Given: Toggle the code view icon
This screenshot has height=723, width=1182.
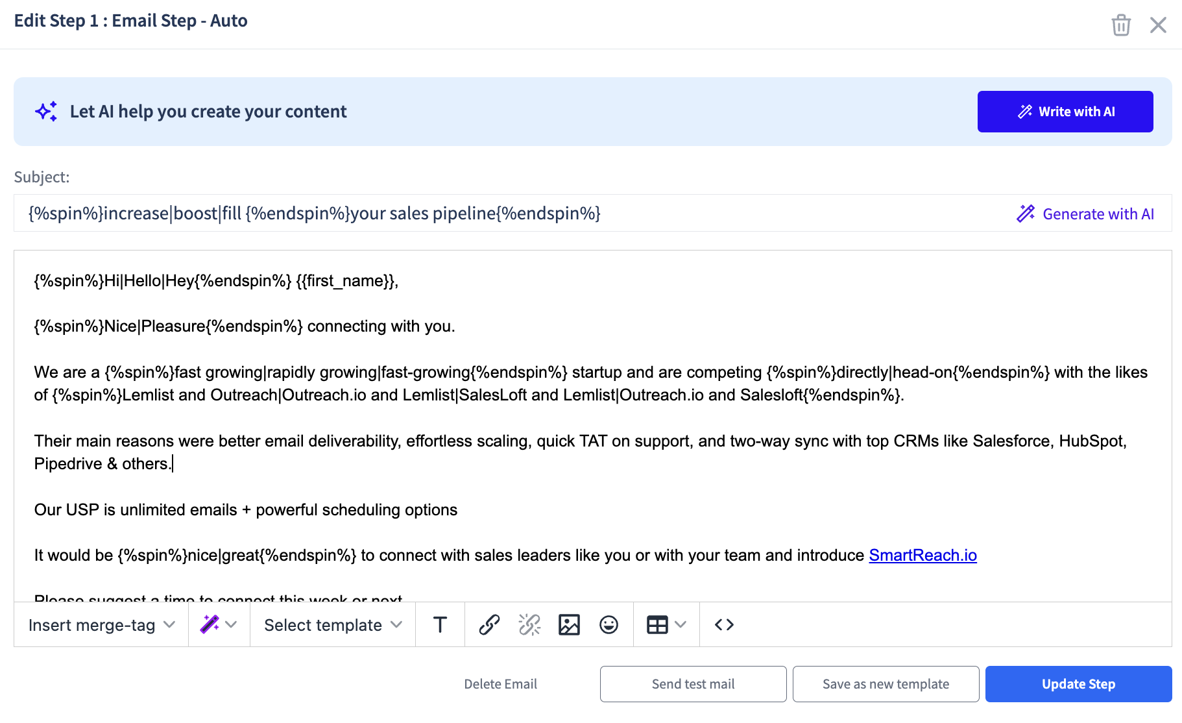Looking at the screenshot, I should [724, 624].
